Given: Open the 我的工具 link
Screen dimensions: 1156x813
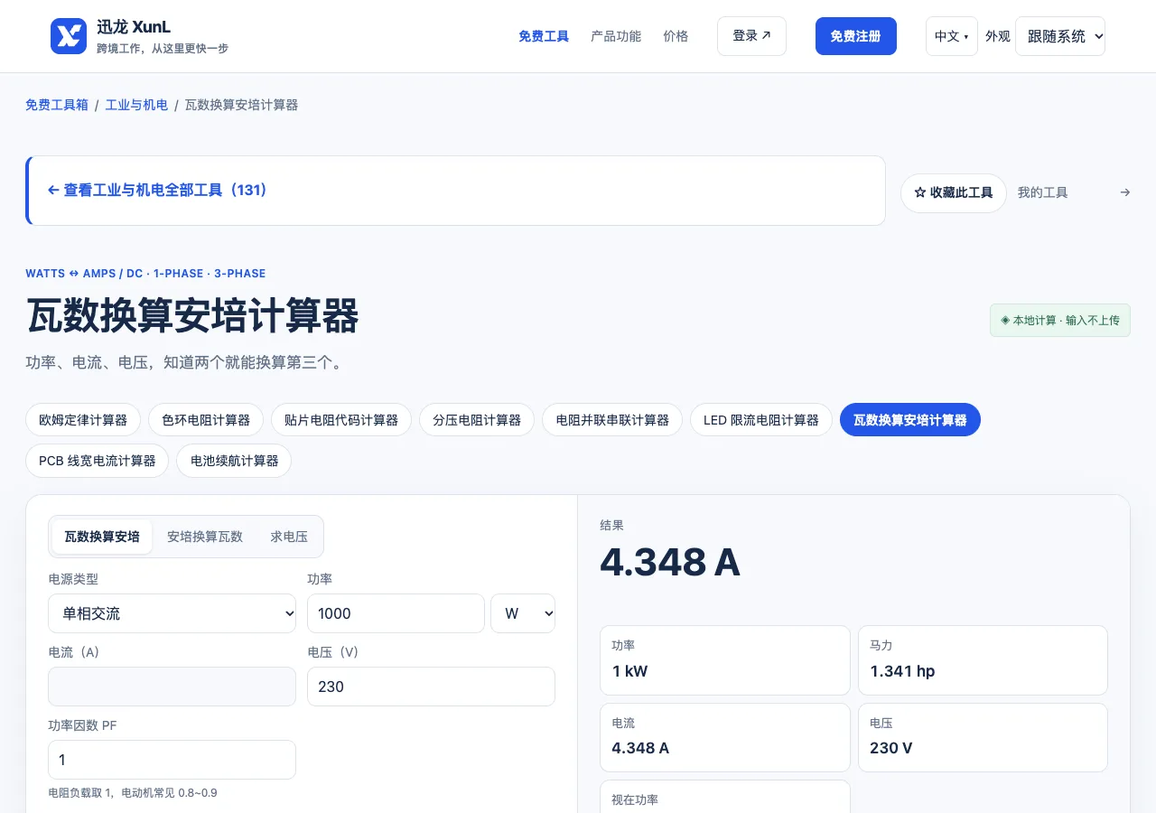Looking at the screenshot, I should click(1043, 192).
